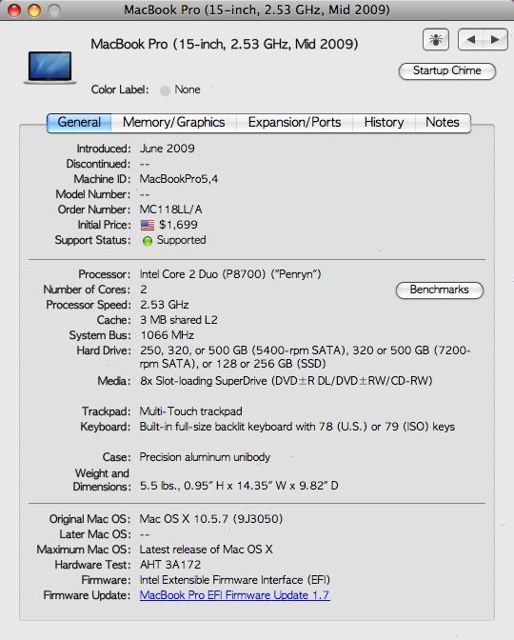
Task: Click the green Supported status indicator
Action: [x=148, y=241]
